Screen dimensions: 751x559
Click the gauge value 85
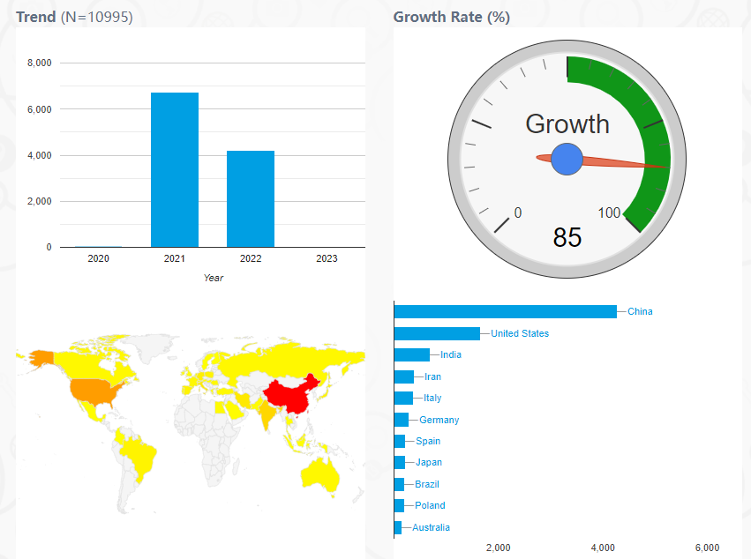pos(567,237)
